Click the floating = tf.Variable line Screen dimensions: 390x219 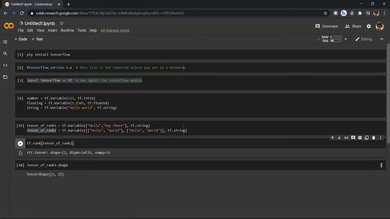click(68, 103)
